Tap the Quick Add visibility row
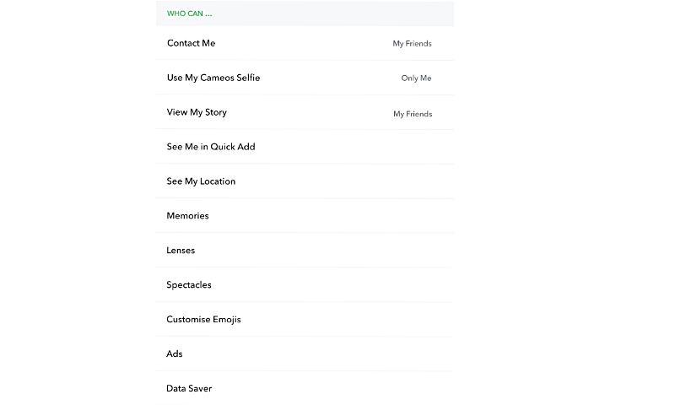 304,147
